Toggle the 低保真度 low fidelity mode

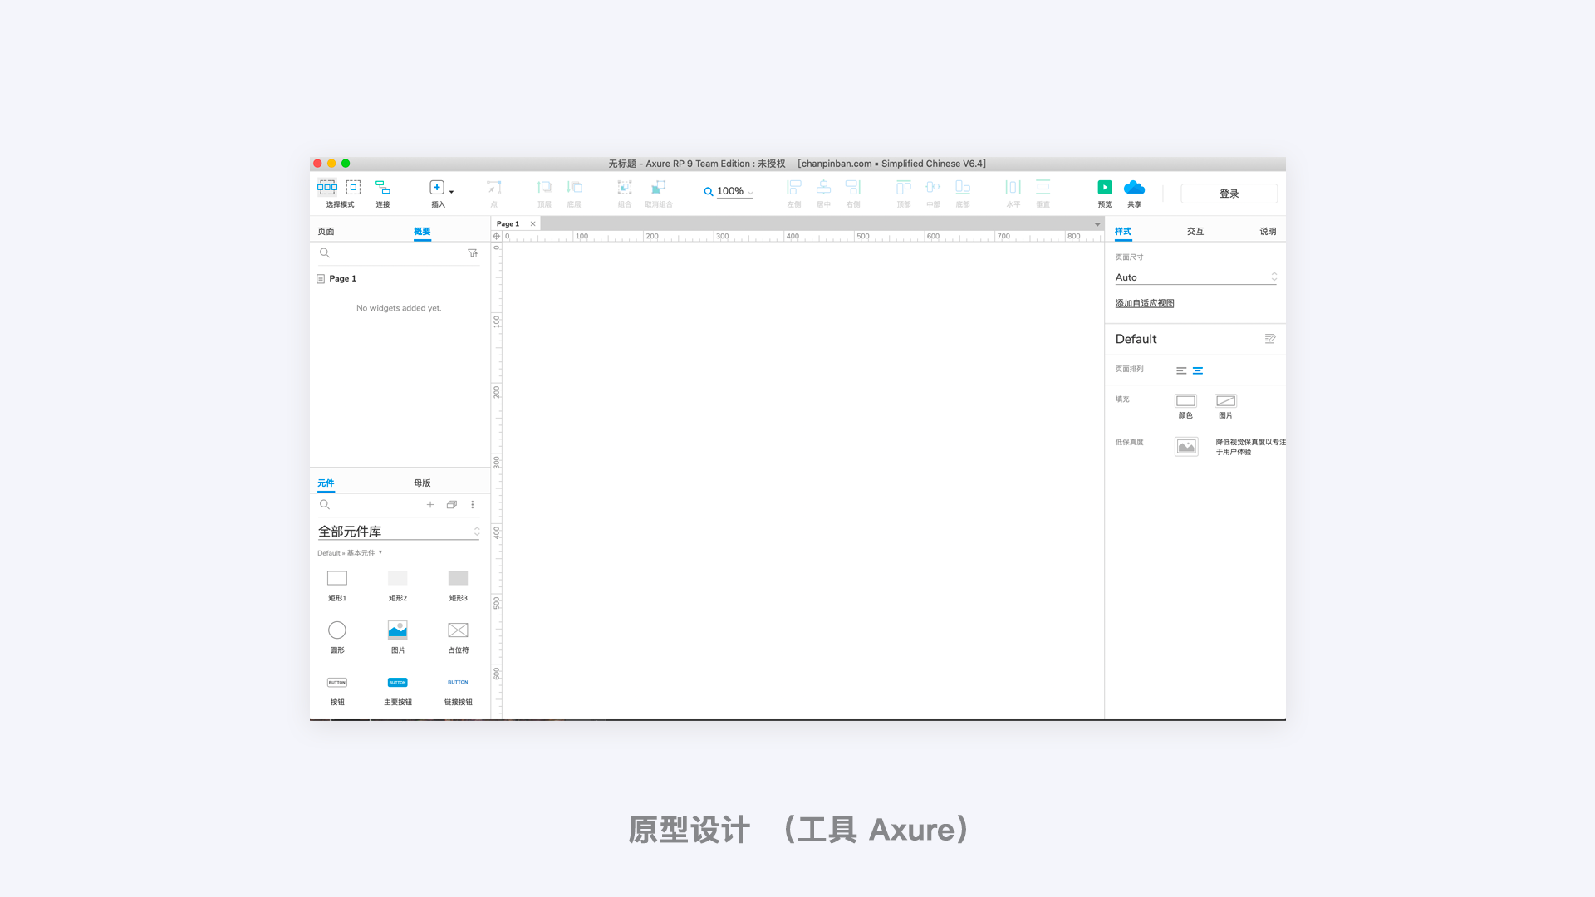pyautogui.click(x=1186, y=447)
